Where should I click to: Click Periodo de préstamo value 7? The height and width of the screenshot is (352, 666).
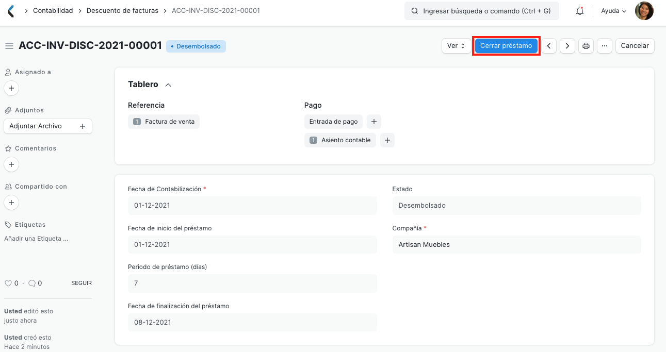252,283
